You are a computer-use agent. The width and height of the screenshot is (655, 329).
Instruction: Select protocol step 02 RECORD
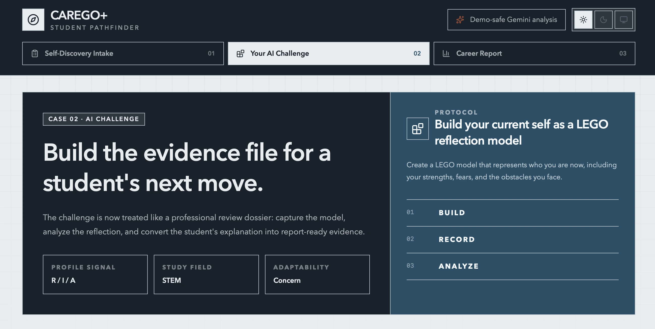513,239
